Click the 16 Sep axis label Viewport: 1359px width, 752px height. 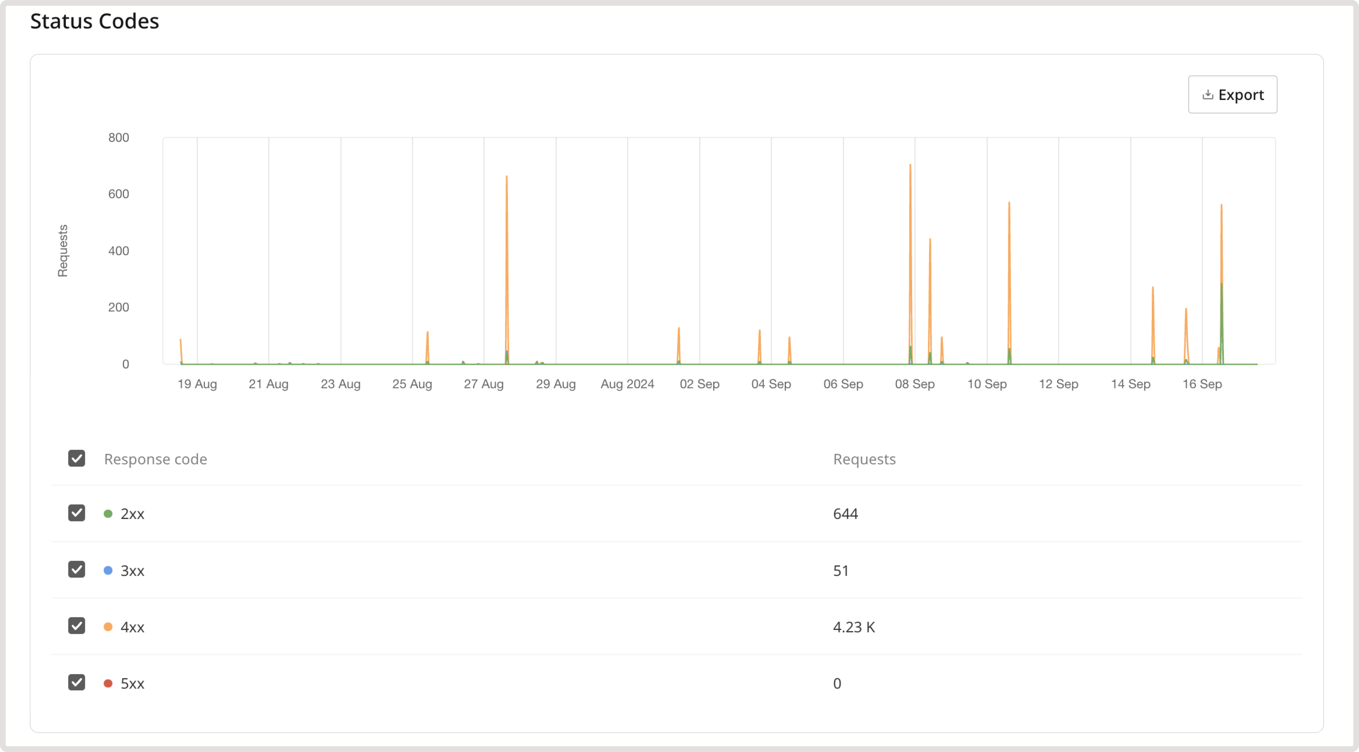[1203, 384]
